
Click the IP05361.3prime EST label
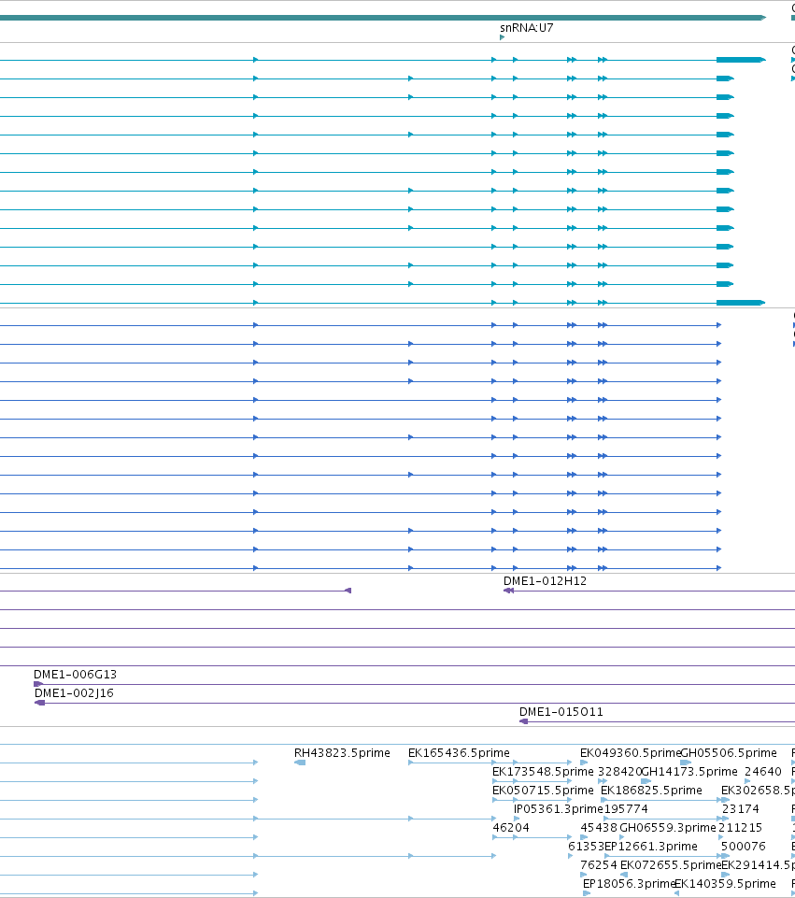click(x=558, y=808)
